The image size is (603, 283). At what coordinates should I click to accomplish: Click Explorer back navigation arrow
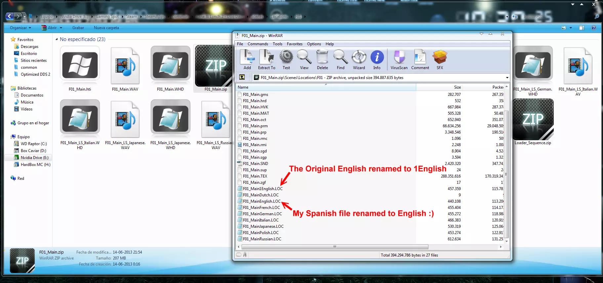pos(10,16)
